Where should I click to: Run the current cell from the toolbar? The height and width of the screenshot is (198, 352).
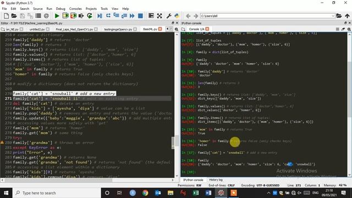point(65,16)
